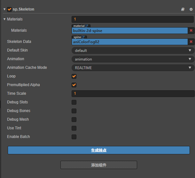Uncheck Premultiplied Alpha checkbox
The image size is (195, 178).
74,85
